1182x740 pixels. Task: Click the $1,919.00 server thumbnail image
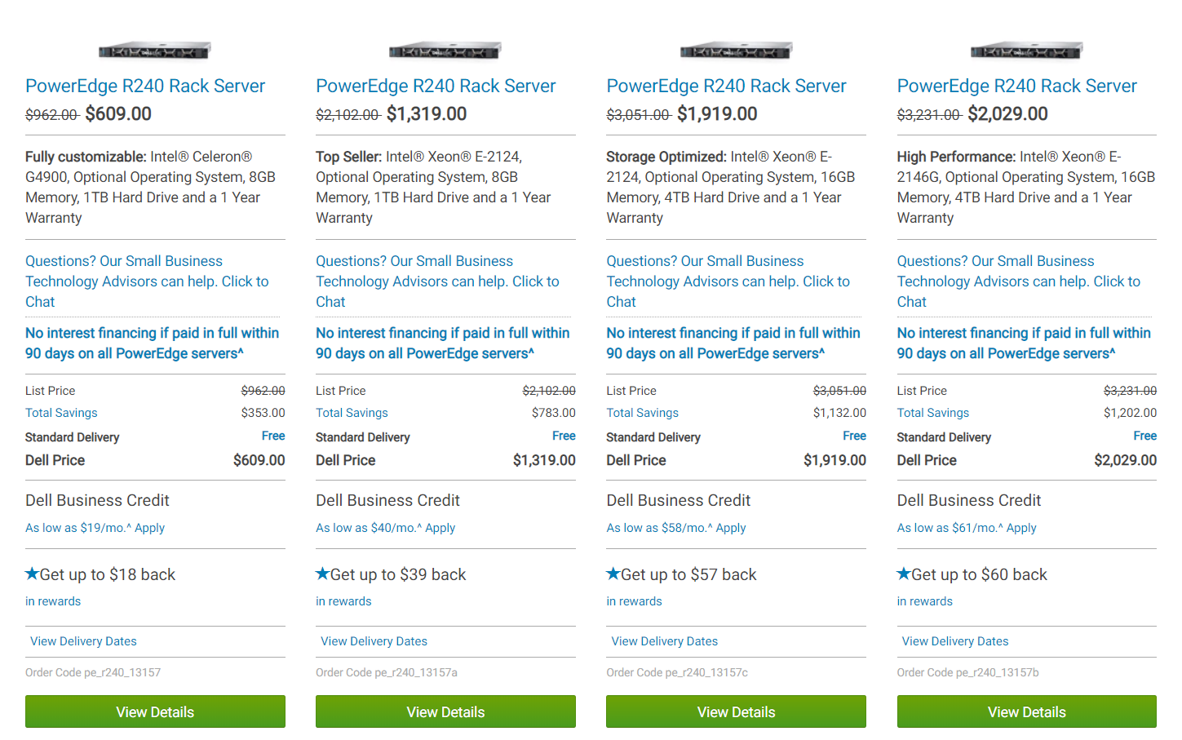(736, 51)
